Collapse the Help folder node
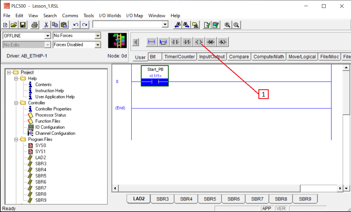351x212 pixels. pos(16,79)
